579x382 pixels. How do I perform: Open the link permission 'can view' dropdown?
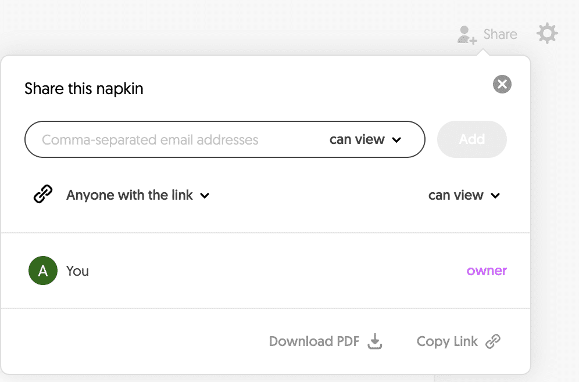coord(463,196)
